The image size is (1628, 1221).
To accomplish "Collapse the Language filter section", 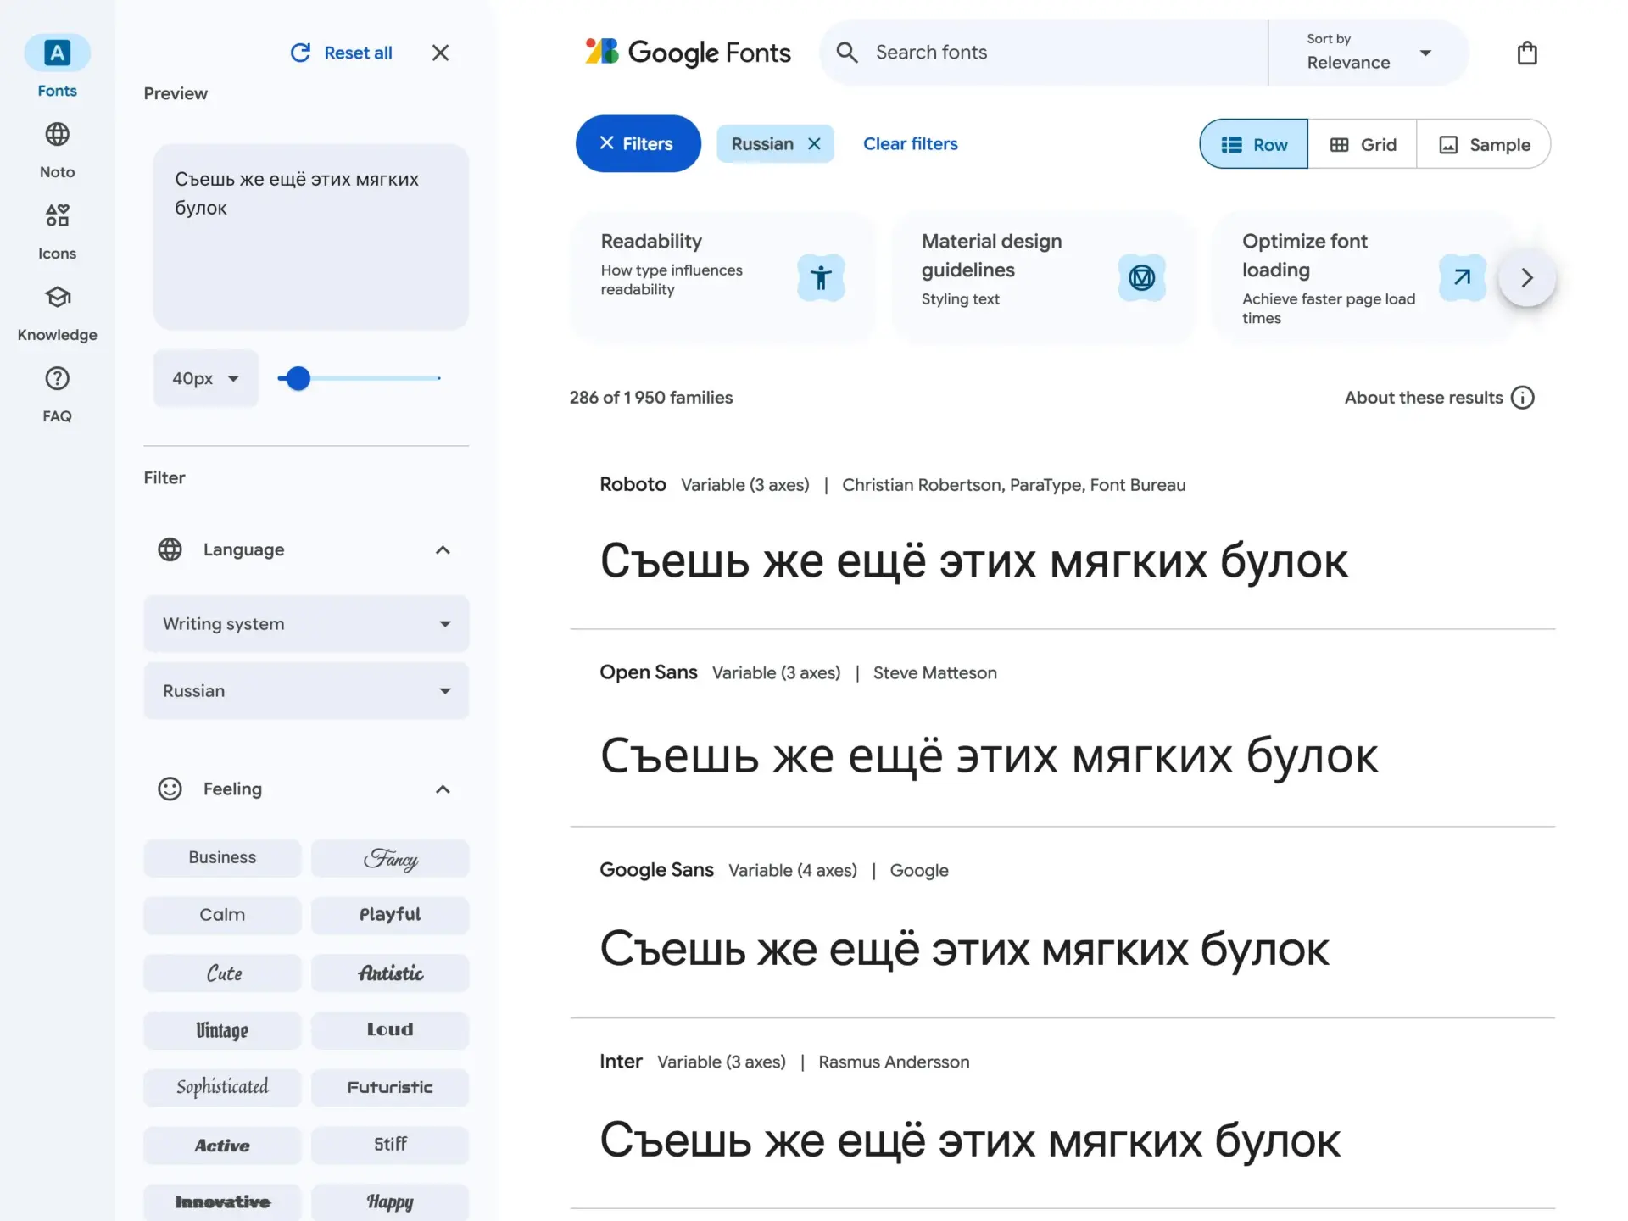I will [442, 549].
